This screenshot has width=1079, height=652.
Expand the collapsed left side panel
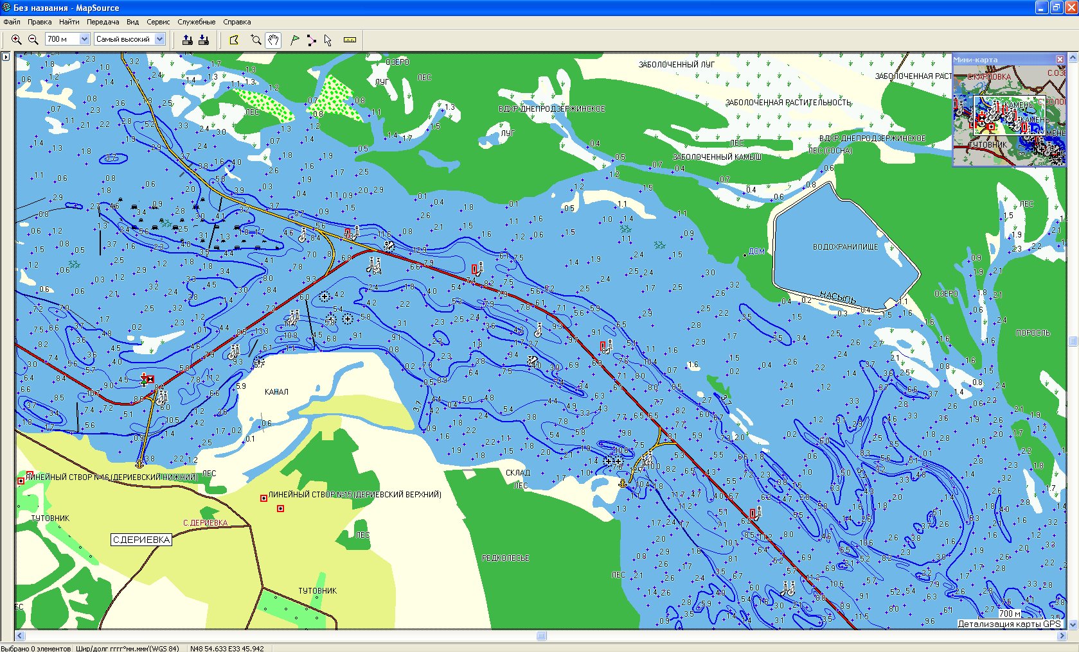pos(6,57)
